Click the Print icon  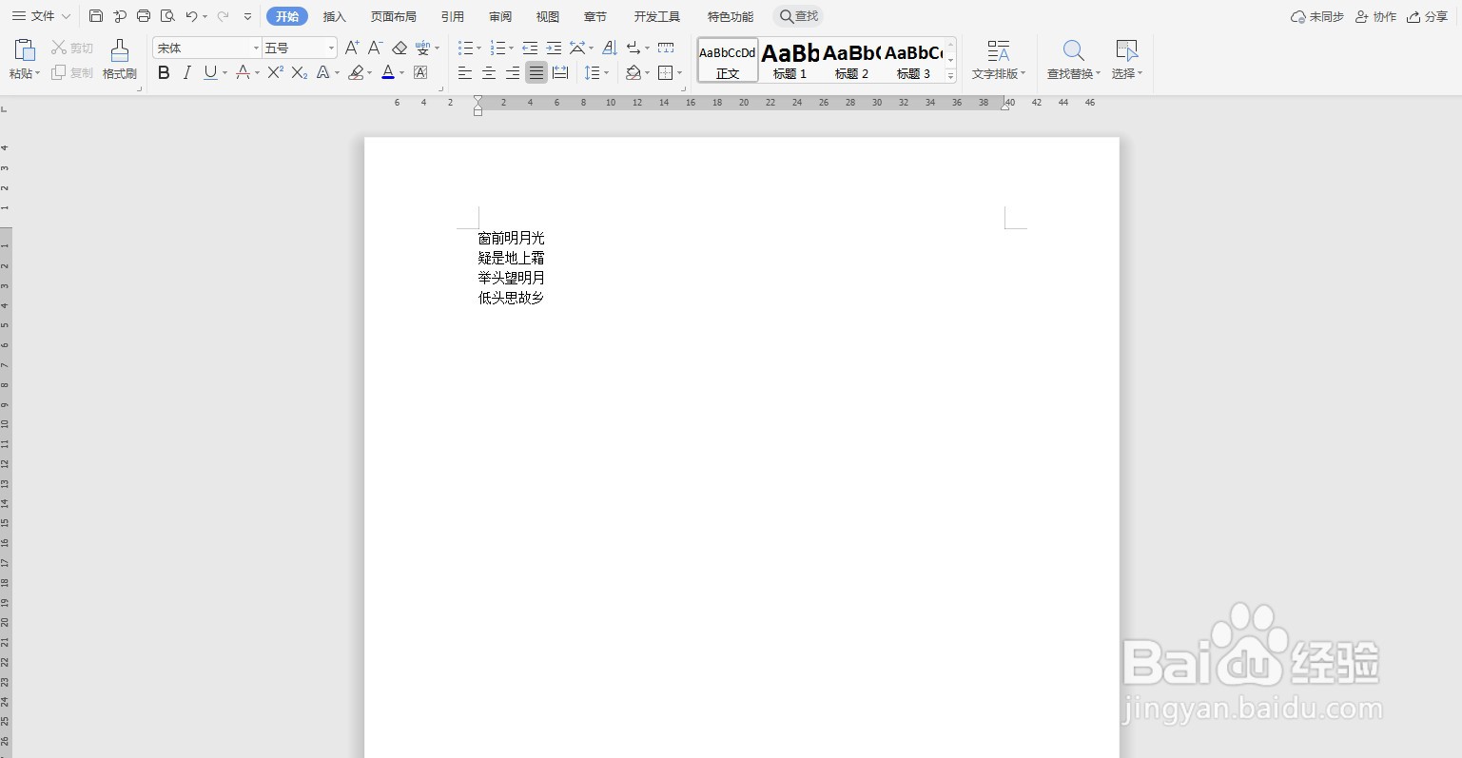144,16
